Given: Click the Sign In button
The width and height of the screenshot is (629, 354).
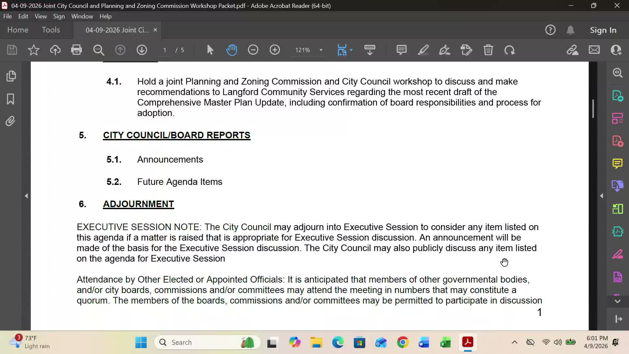Looking at the screenshot, I should coord(603,30).
